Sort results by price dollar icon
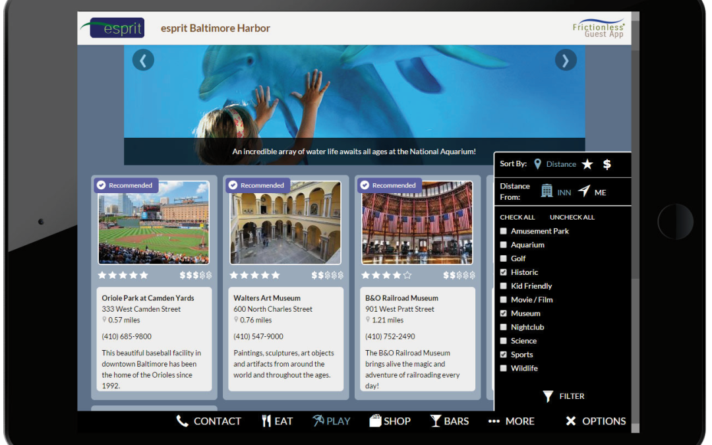This screenshot has height=445, width=712. [x=607, y=164]
